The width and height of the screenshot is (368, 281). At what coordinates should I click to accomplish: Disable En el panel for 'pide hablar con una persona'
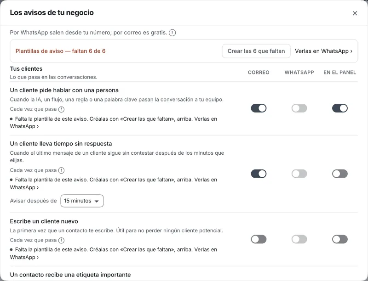click(340, 108)
